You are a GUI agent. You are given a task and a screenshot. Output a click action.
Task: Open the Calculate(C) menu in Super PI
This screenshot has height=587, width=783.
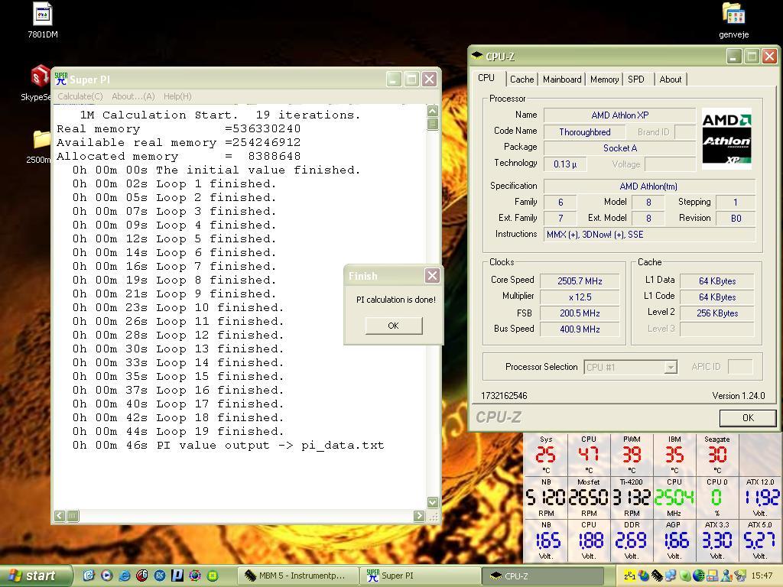point(80,96)
